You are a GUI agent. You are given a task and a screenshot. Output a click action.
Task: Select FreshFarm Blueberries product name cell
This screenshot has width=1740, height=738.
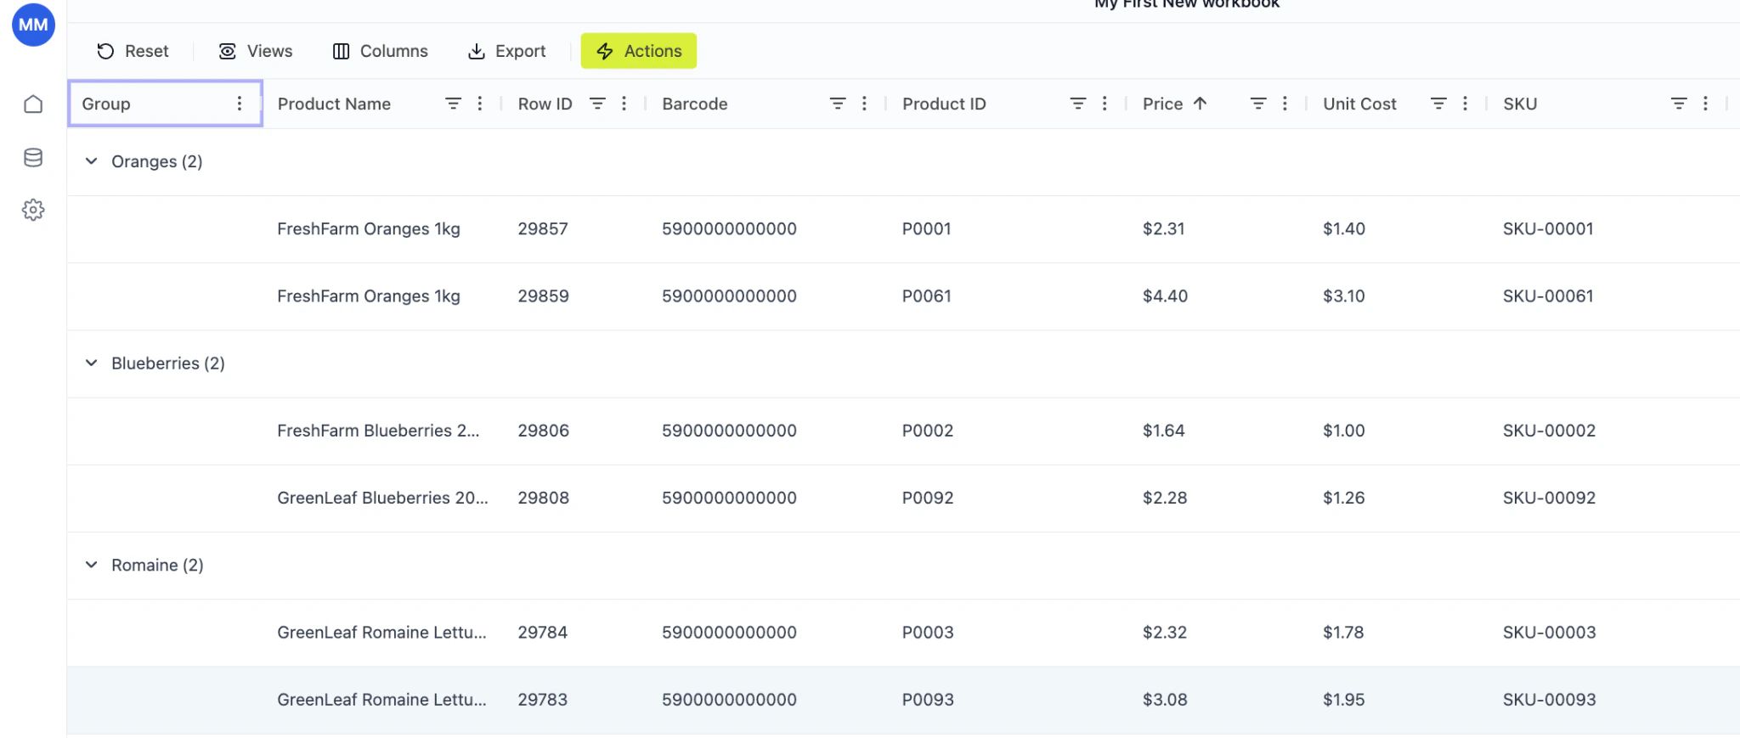[x=379, y=431]
